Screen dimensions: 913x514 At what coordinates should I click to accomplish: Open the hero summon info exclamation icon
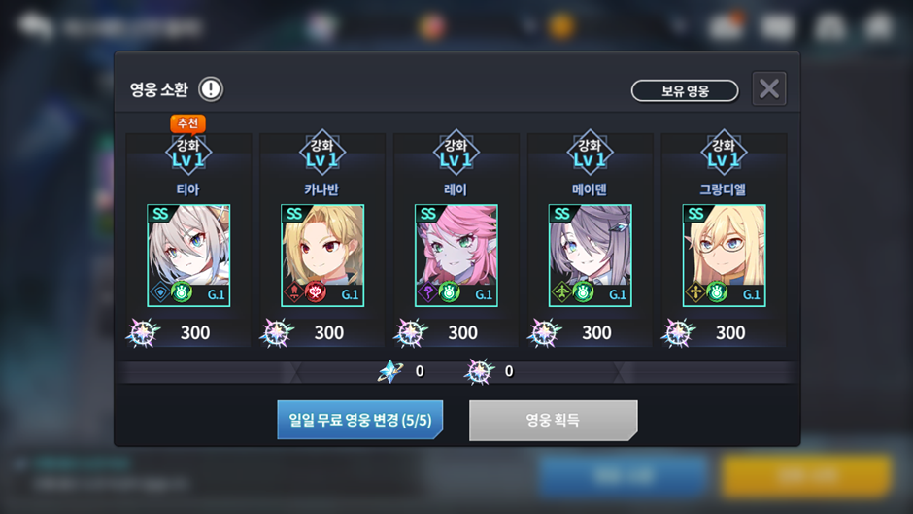[x=210, y=89]
